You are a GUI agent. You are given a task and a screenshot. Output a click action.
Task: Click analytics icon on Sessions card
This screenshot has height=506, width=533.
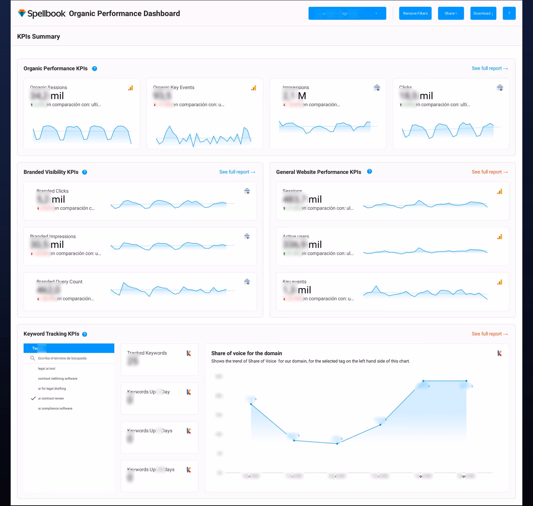500,192
